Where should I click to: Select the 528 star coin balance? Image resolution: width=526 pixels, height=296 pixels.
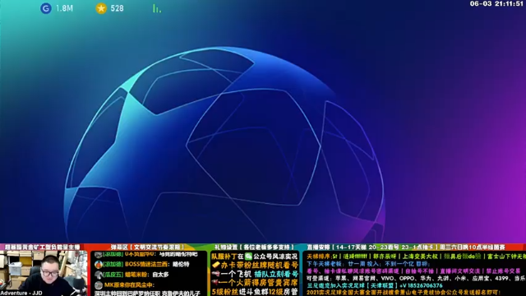(x=117, y=8)
